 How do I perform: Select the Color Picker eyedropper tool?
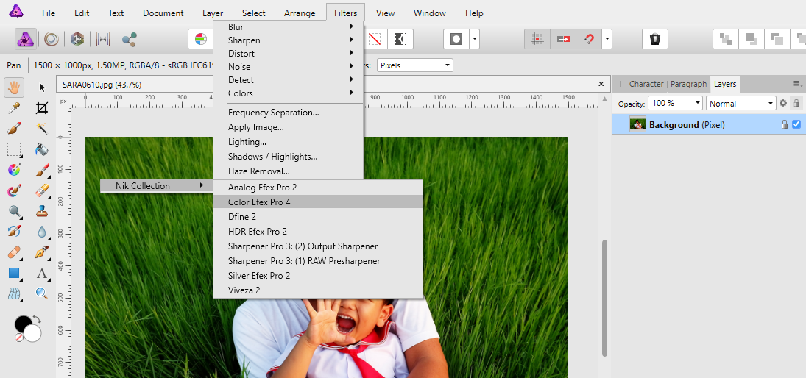[14, 108]
